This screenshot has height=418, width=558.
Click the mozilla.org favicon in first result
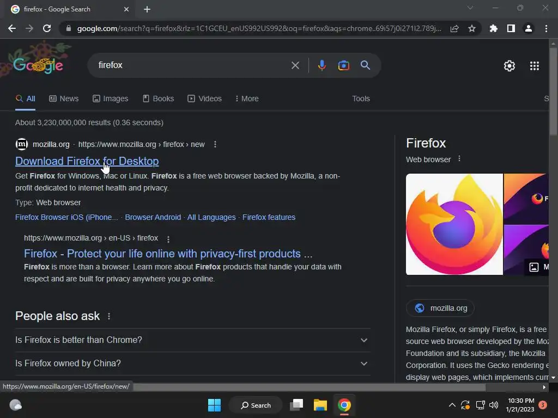pyautogui.click(x=22, y=144)
